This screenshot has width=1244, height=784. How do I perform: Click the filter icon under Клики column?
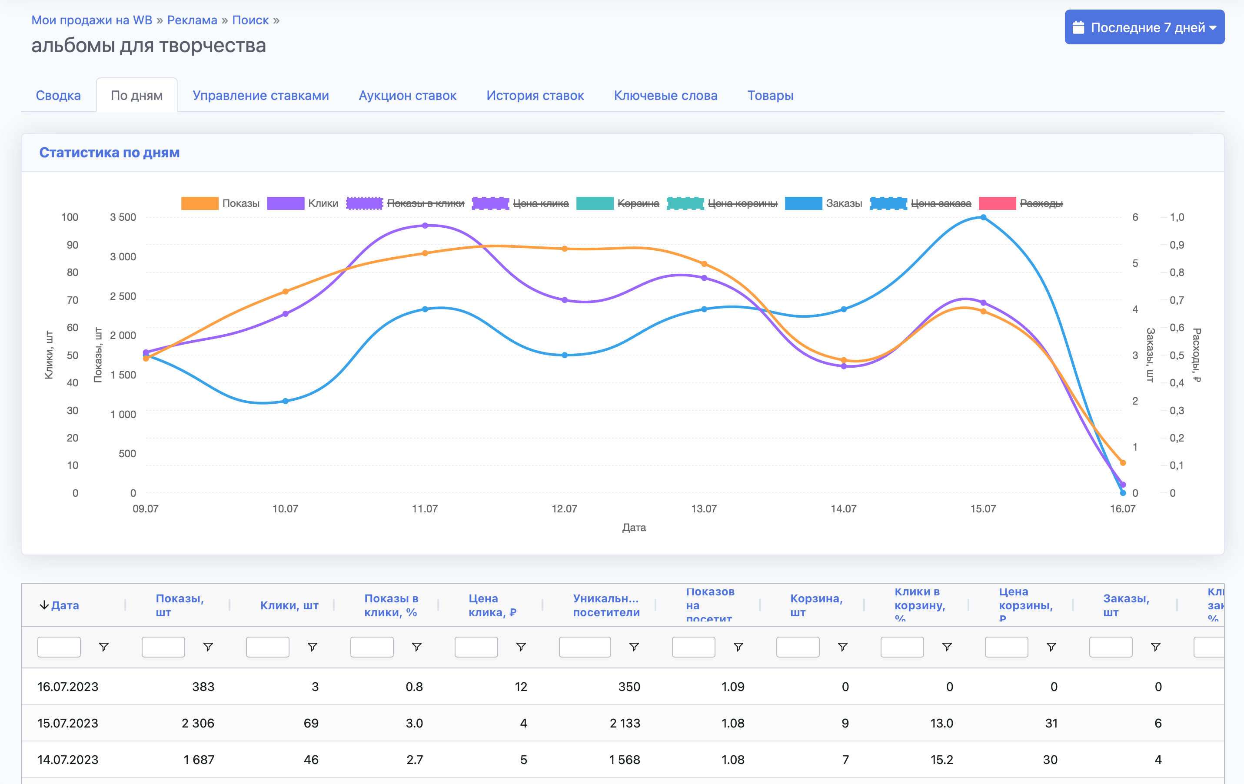[x=313, y=647]
